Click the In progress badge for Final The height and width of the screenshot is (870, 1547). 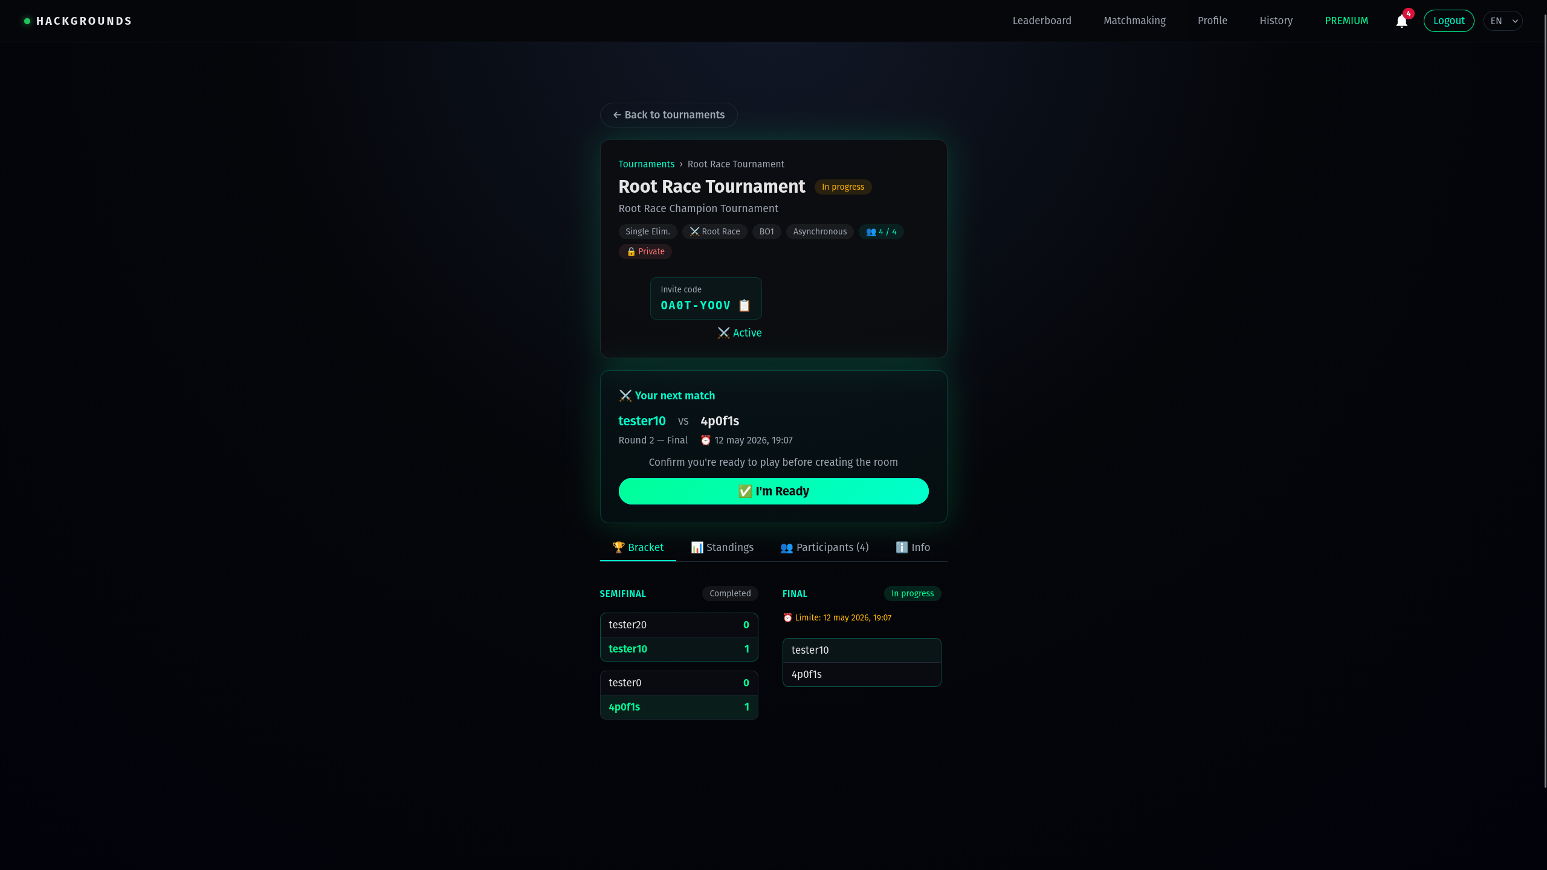coord(912,593)
